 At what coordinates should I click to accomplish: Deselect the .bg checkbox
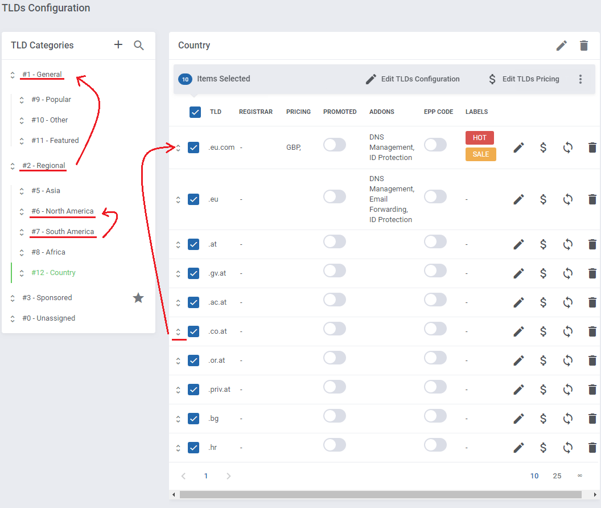pyautogui.click(x=194, y=419)
